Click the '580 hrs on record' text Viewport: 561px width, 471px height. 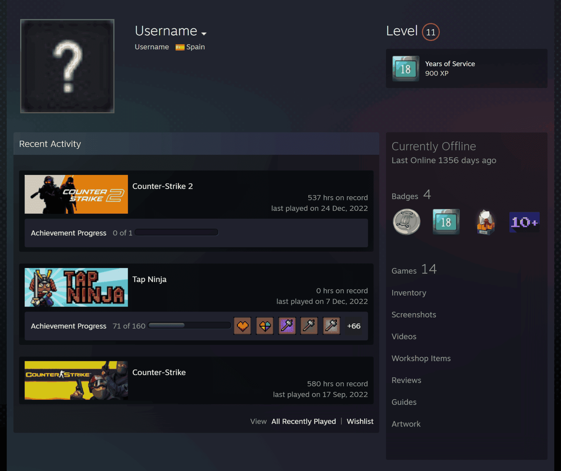click(337, 384)
